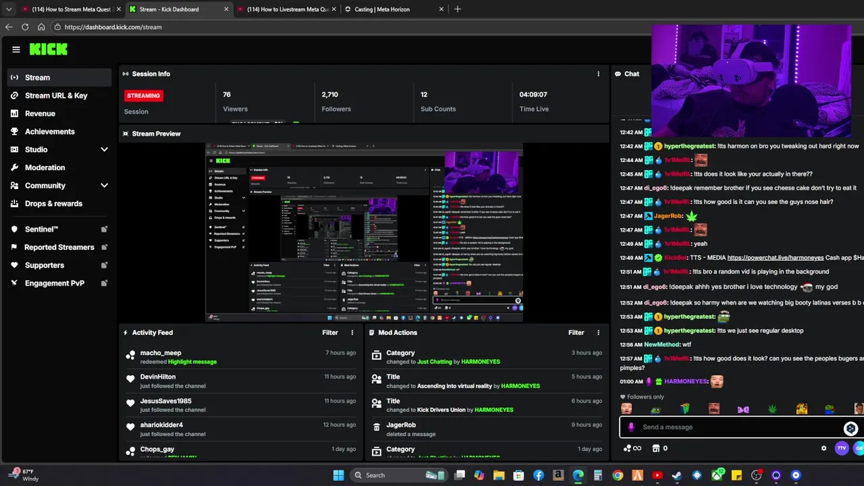Insert the green leaf quick emote

click(772, 409)
